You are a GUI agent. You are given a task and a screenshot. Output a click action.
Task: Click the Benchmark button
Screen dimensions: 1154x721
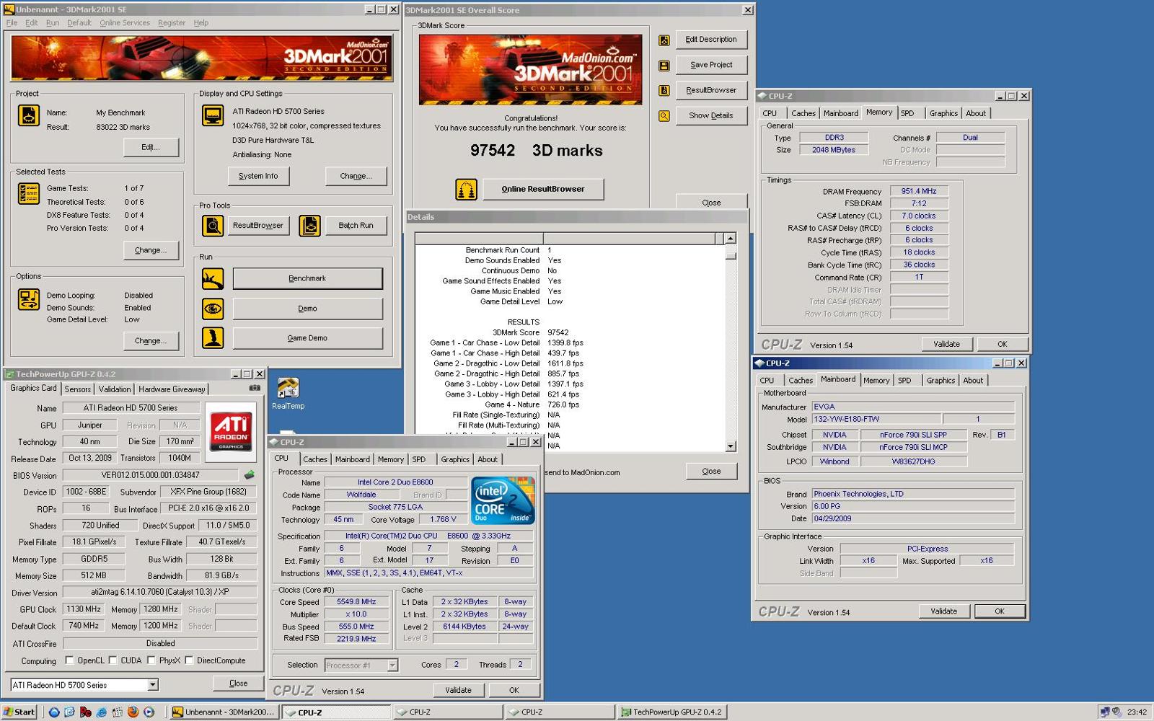[307, 278]
